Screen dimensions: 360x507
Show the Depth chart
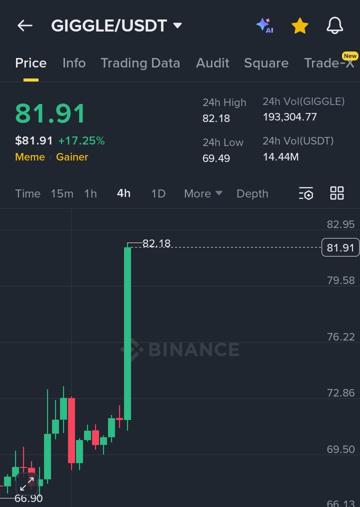pyautogui.click(x=252, y=193)
